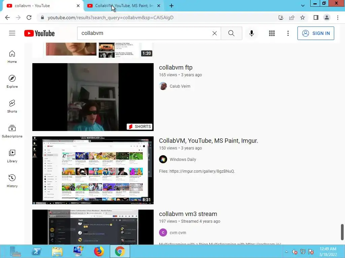Image resolution: width=345 pixels, height=258 pixels.
Task: Open Subscriptions in the sidebar
Action: [x=12, y=131]
